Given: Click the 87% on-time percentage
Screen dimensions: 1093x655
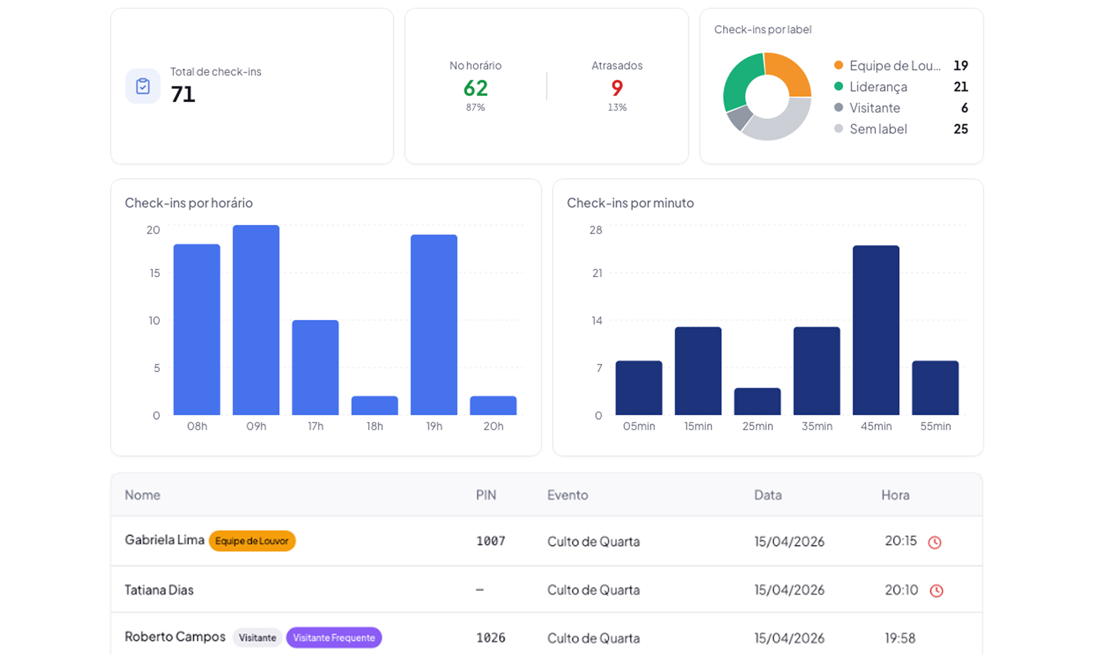Looking at the screenshot, I should (x=475, y=108).
